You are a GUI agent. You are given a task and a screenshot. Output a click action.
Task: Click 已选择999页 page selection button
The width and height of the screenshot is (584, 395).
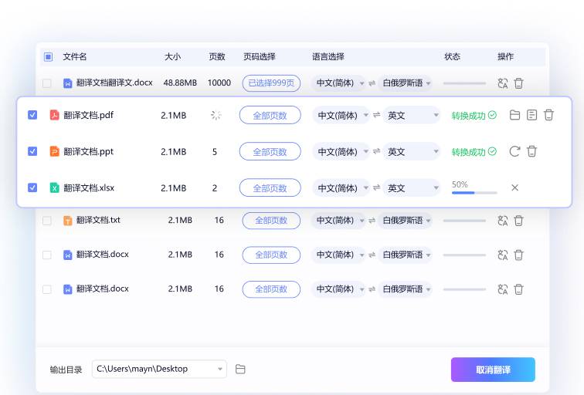(271, 83)
